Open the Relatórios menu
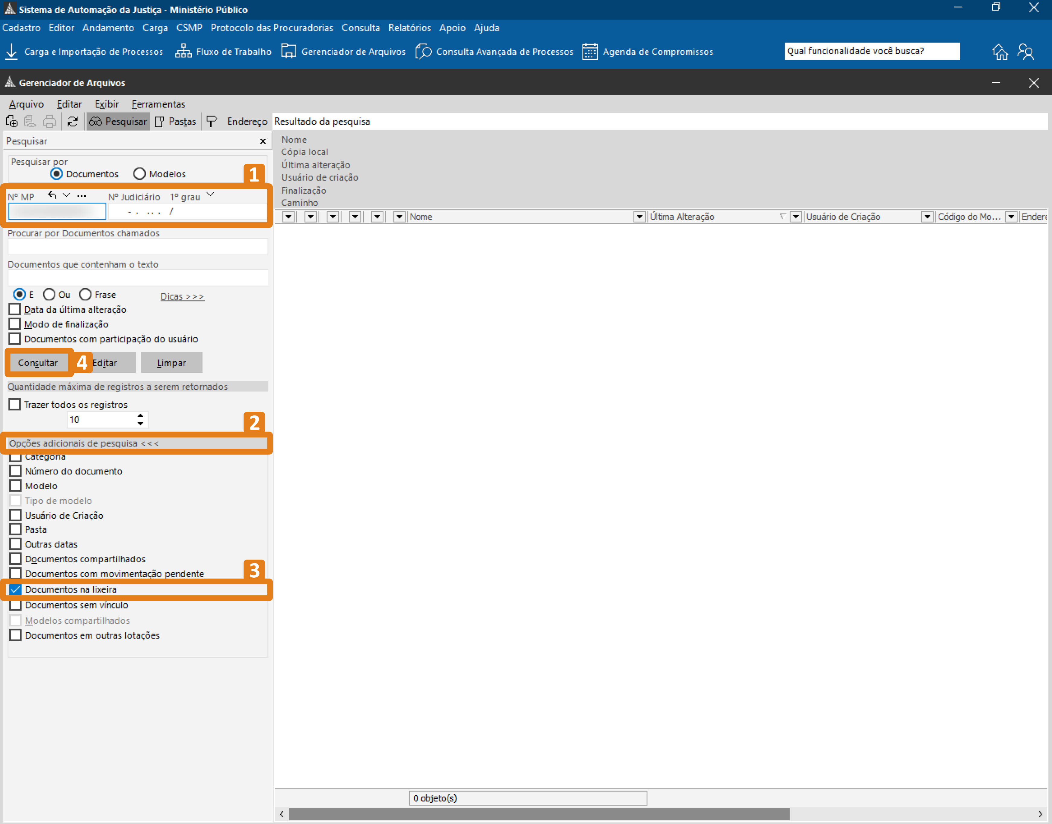The height and width of the screenshot is (824, 1052). coord(409,28)
